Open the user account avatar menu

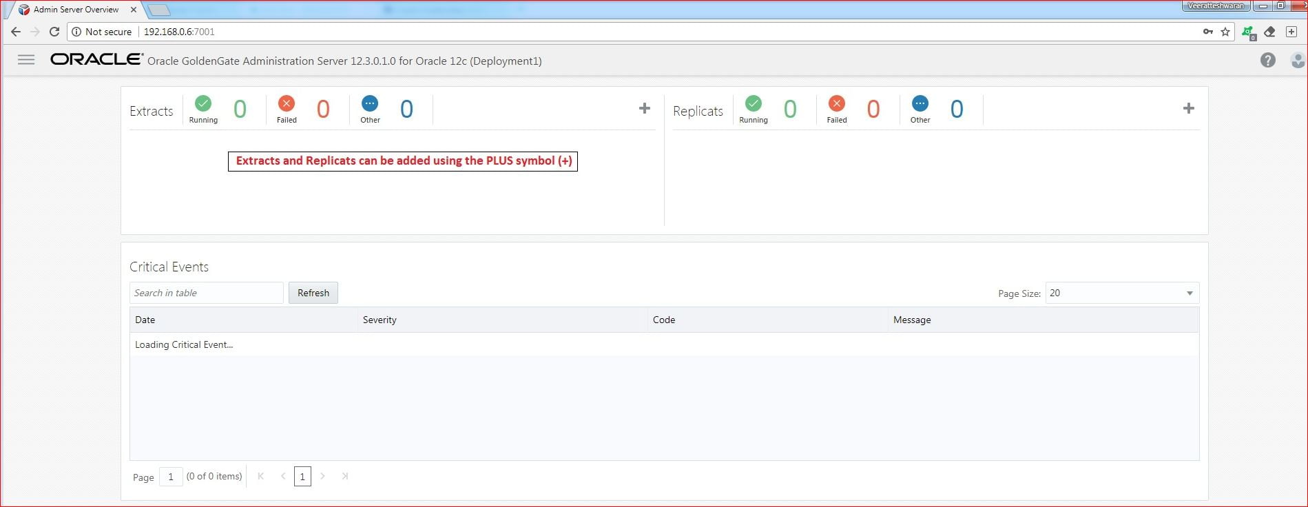pos(1298,60)
